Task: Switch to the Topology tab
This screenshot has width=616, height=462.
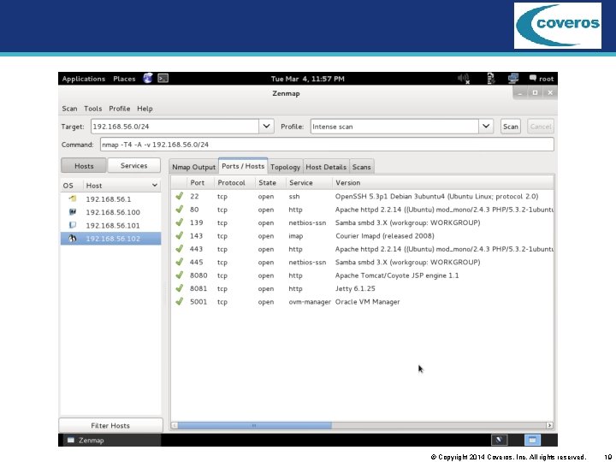Action: [285, 167]
